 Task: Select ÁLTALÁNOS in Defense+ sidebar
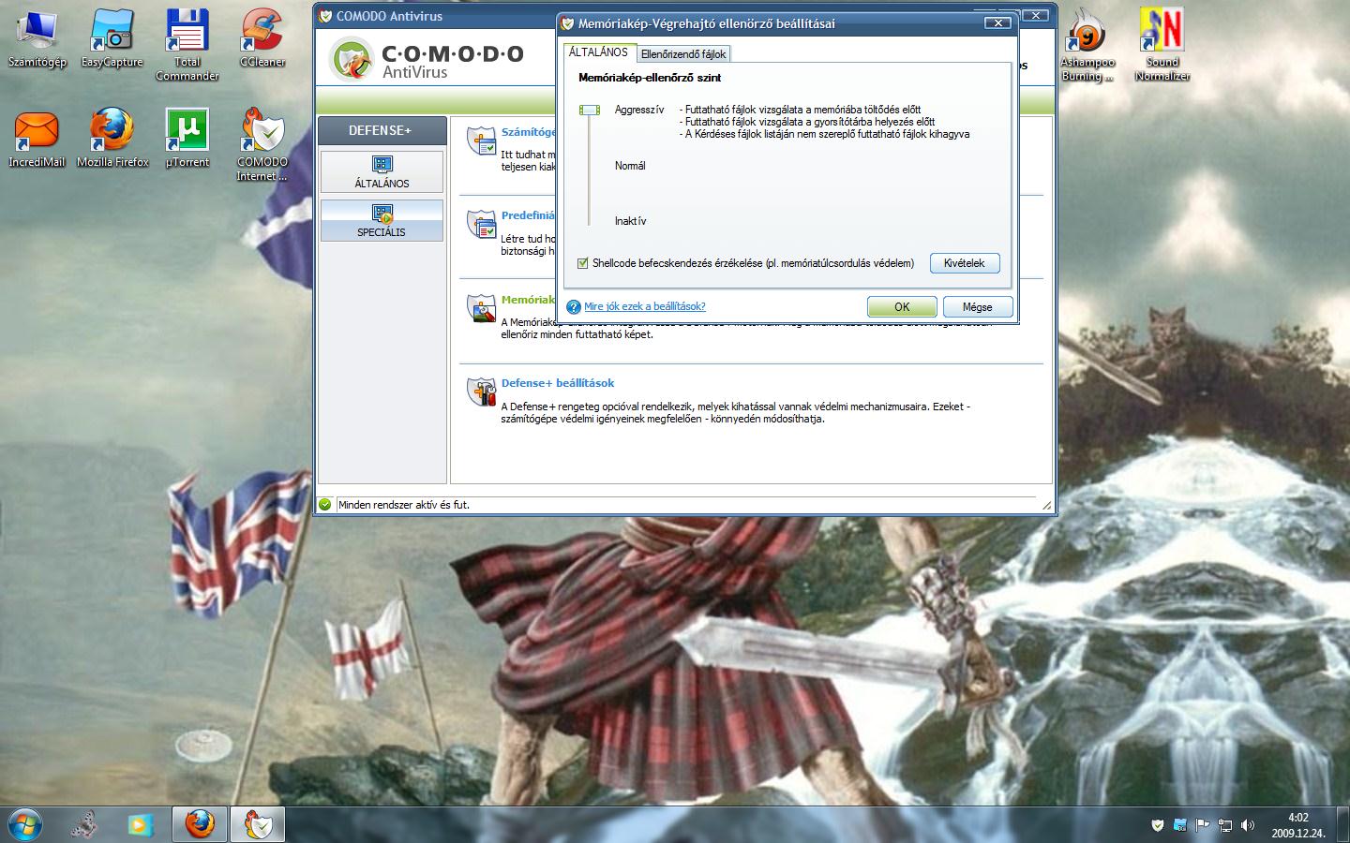382,172
